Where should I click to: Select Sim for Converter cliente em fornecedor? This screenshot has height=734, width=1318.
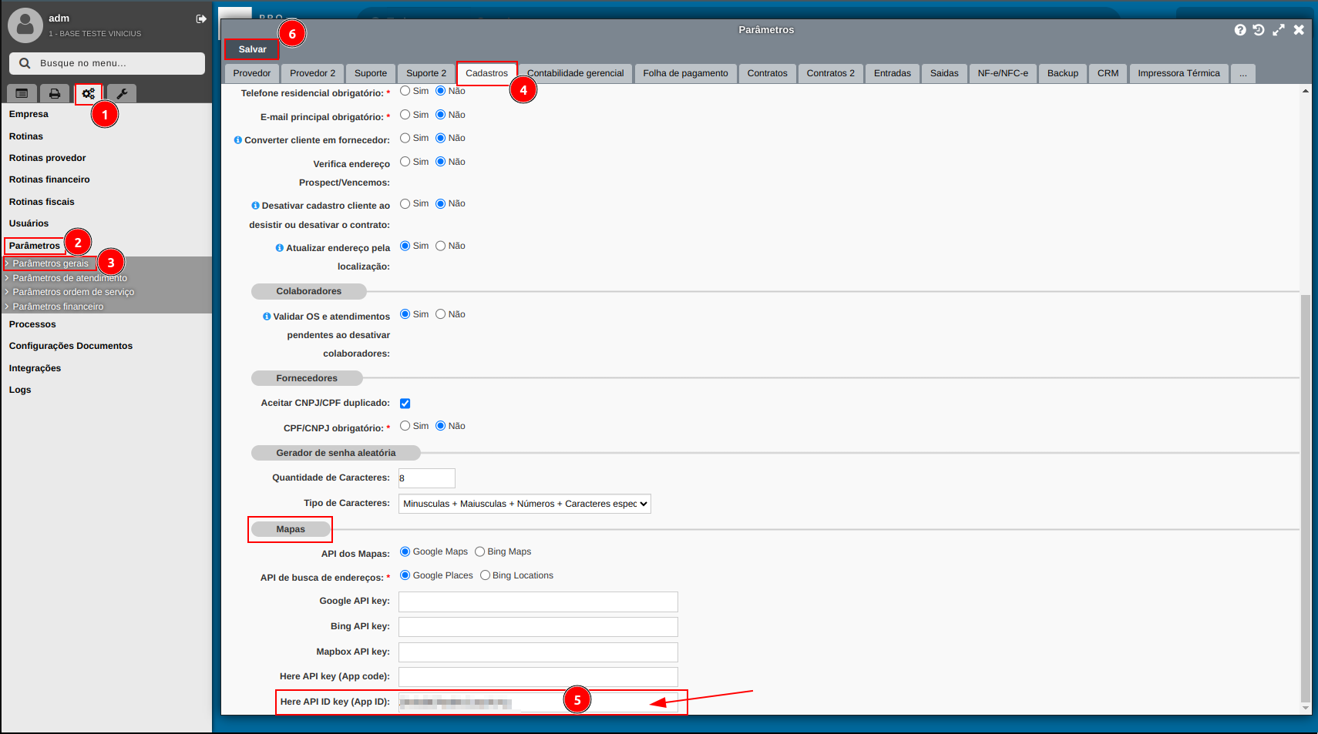[x=405, y=138]
